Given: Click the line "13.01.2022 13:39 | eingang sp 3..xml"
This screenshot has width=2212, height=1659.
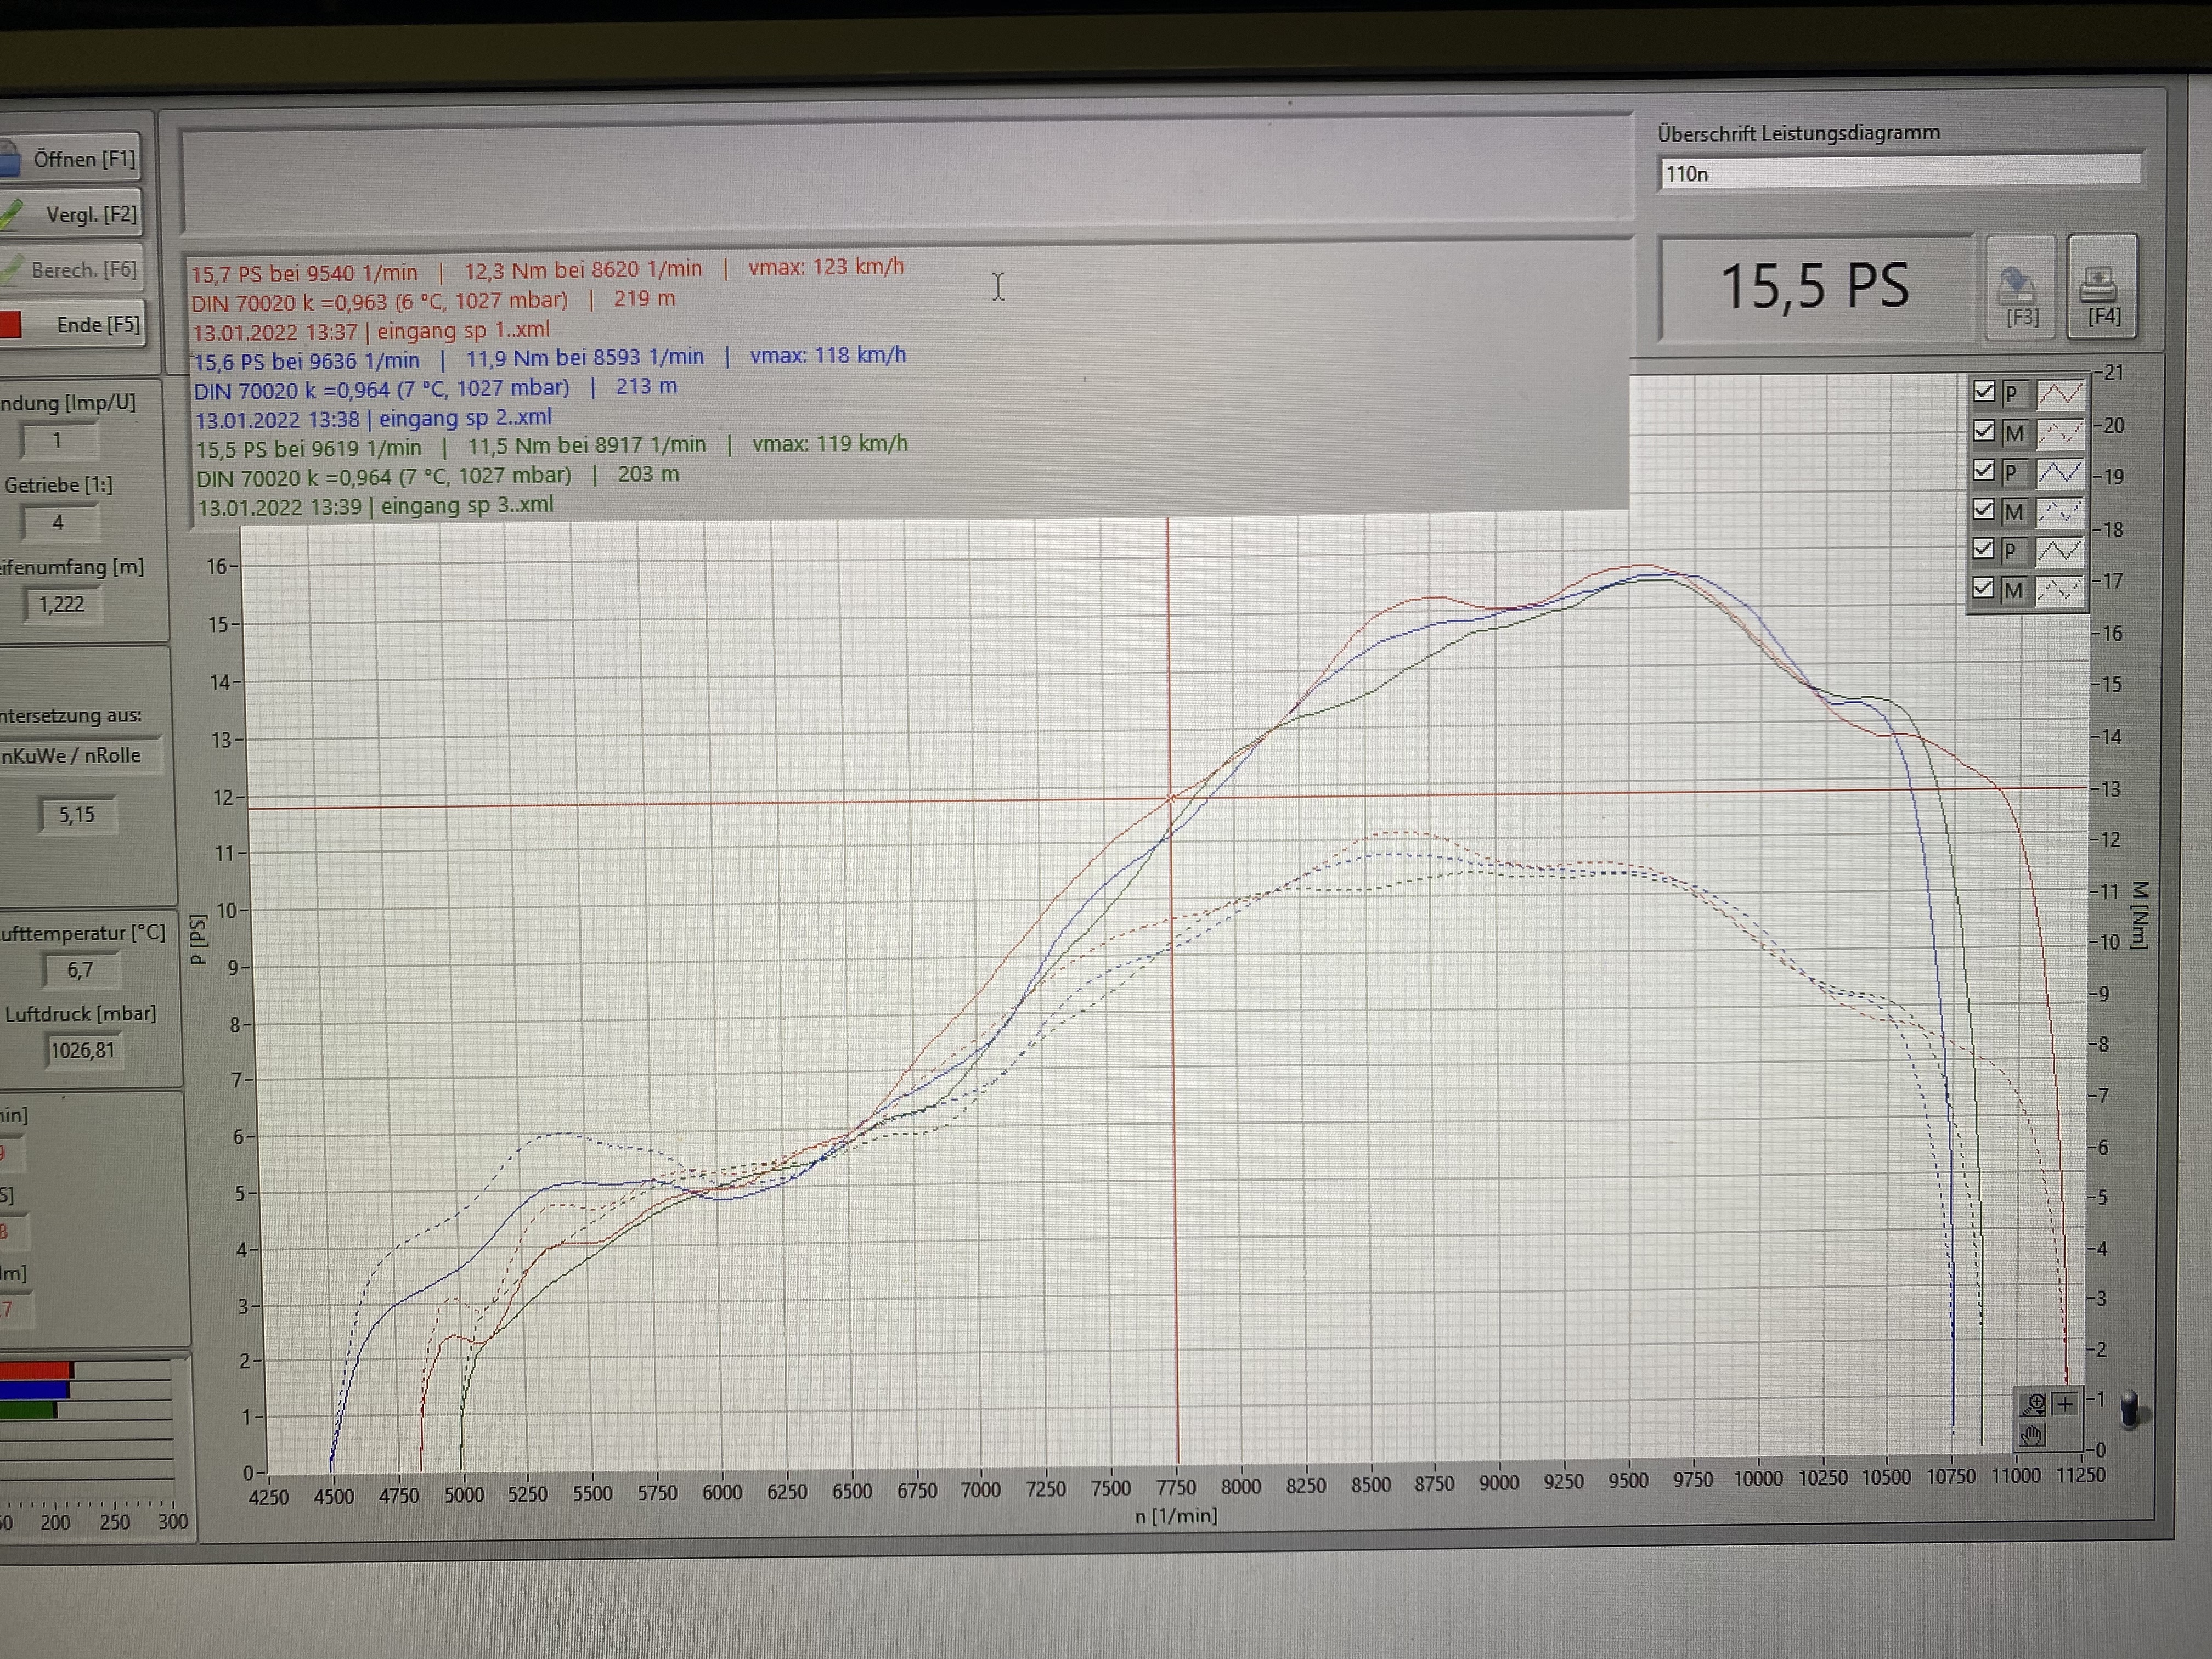Looking at the screenshot, I should pos(375,506).
